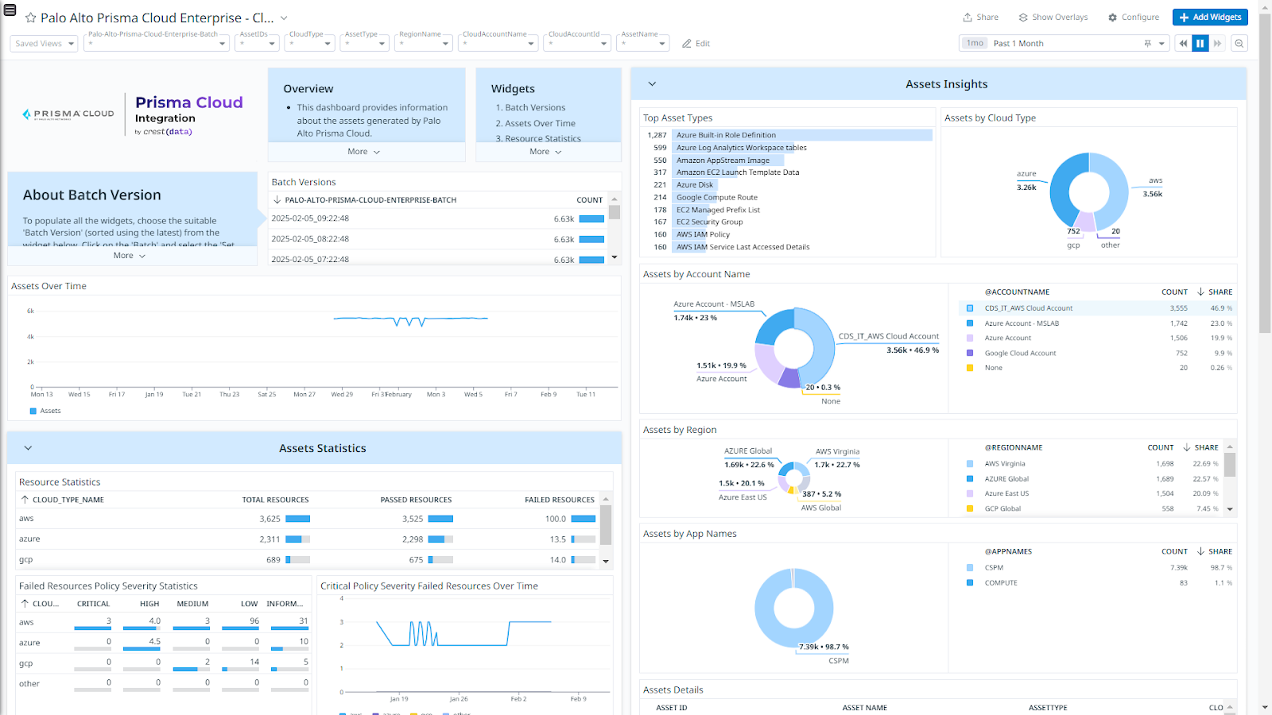1272x715 pixels.
Task: Expand Overview widget with More
Action: [x=364, y=152]
